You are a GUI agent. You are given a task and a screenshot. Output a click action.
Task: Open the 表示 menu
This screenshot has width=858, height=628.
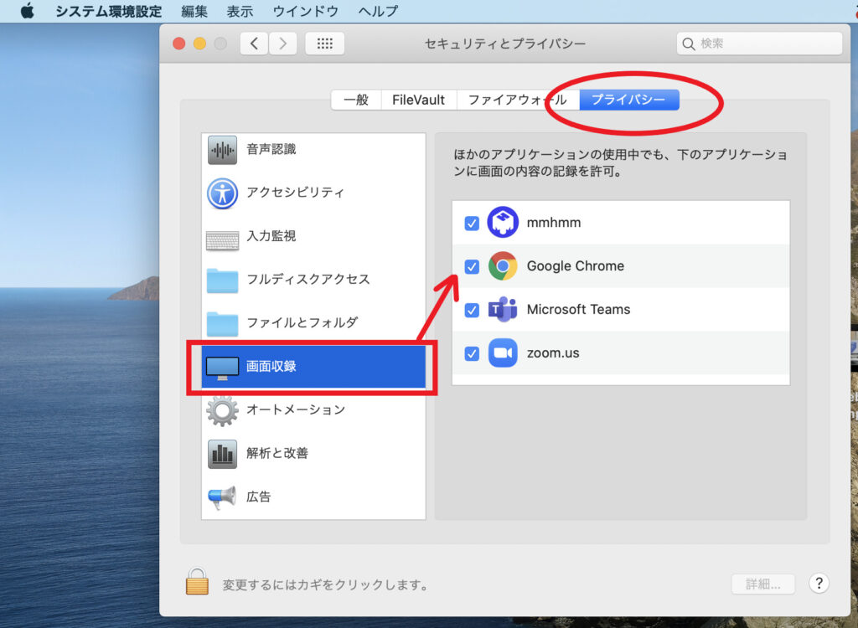tap(240, 12)
